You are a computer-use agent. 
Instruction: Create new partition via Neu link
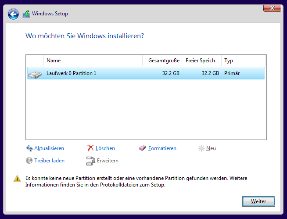[211, 148]
